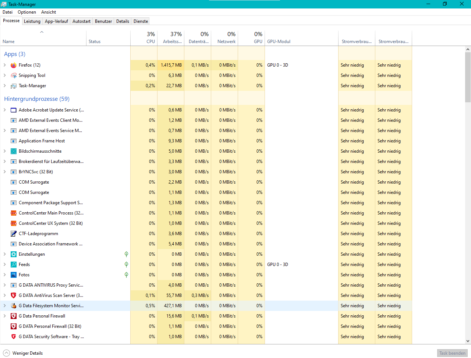Switch to the Leistung tab

32,21
